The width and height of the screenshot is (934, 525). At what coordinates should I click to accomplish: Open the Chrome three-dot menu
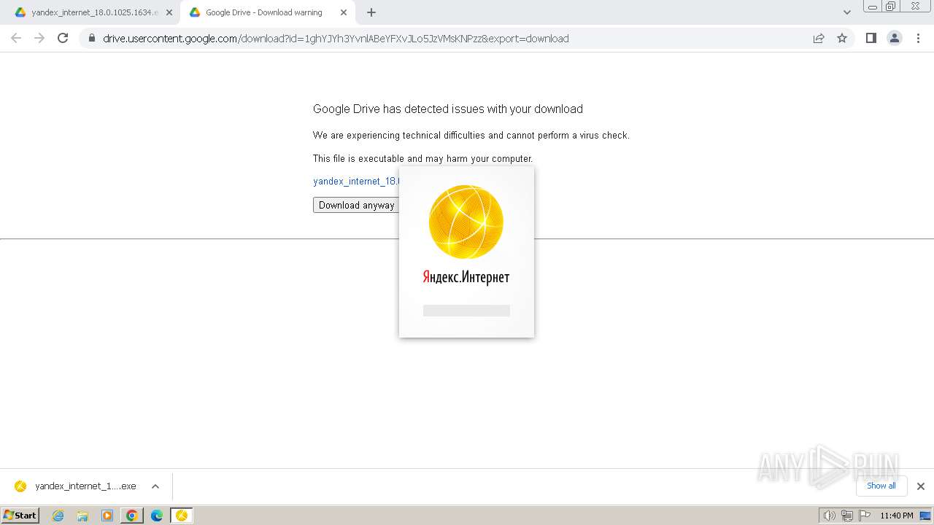click(918, 39)
